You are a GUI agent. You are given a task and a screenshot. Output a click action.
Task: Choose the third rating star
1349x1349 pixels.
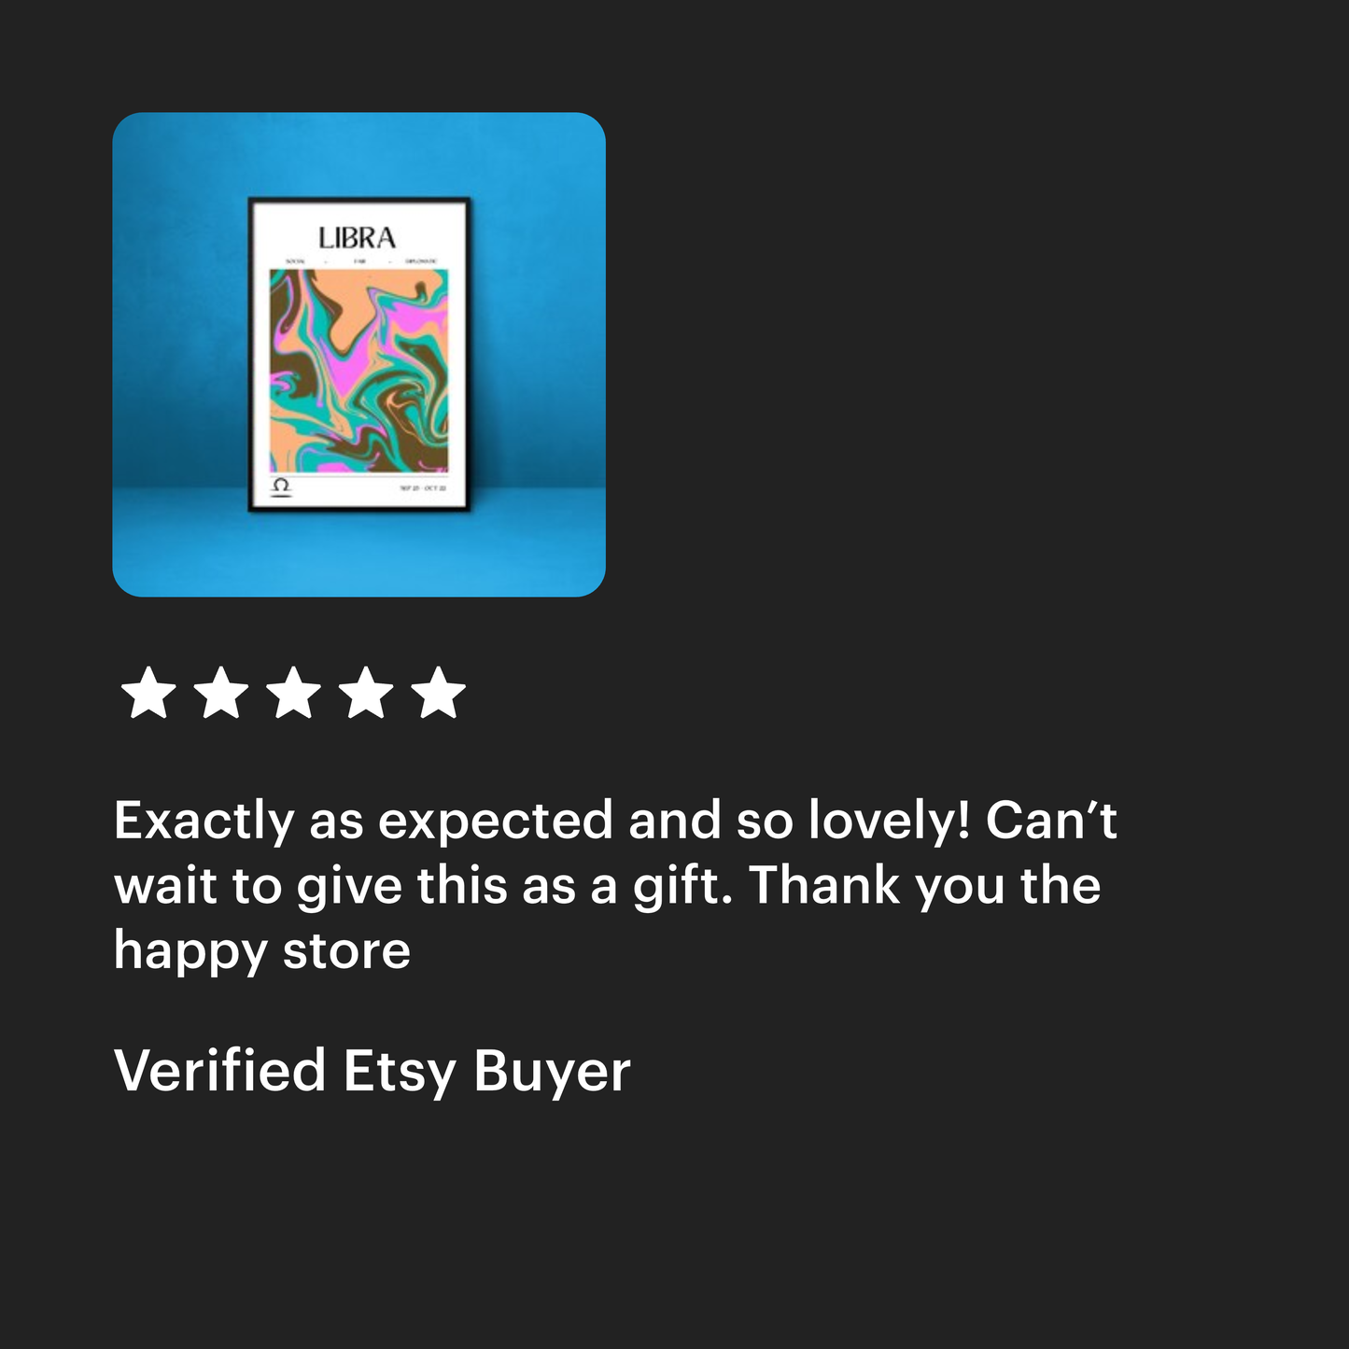click(293, 693)
